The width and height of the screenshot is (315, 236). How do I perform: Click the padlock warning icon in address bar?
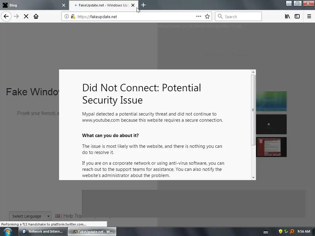[x=73, y=17]
